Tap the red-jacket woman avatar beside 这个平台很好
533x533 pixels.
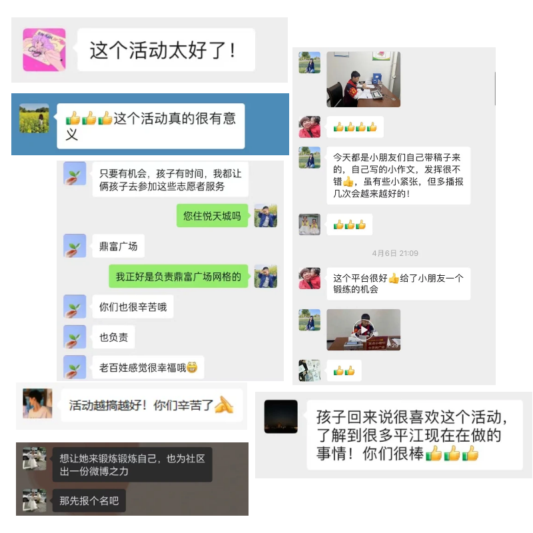point(309,278)
